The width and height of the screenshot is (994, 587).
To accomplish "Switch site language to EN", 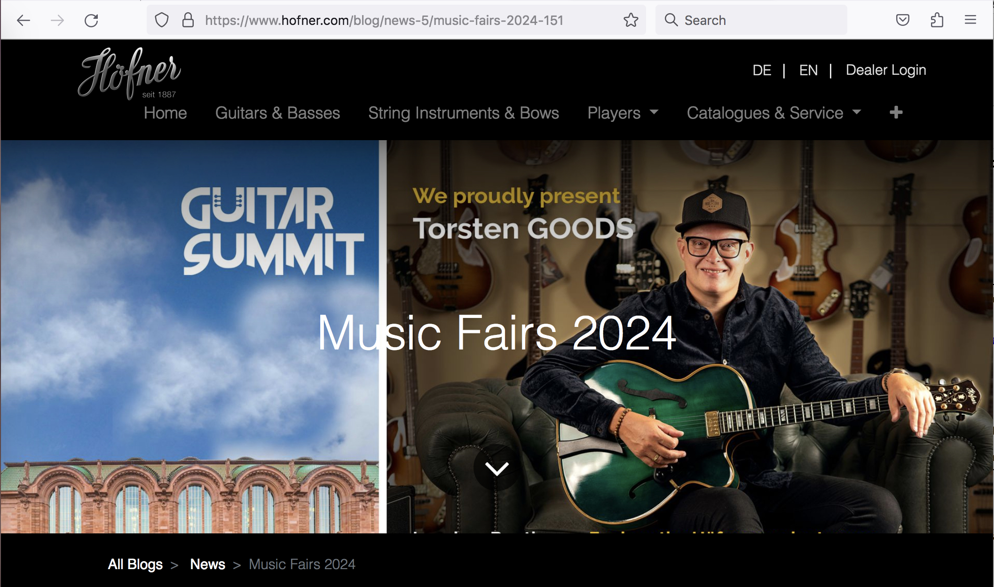I will (808, 70).
